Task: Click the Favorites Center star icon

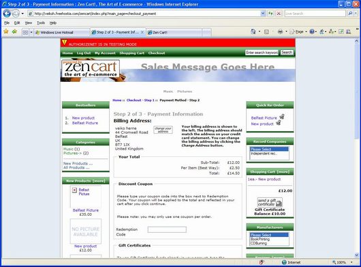Action: point(6,31)
